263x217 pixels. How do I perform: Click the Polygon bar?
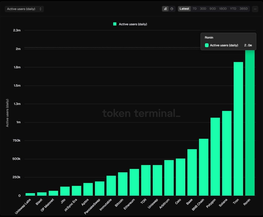tap(215, 157)
